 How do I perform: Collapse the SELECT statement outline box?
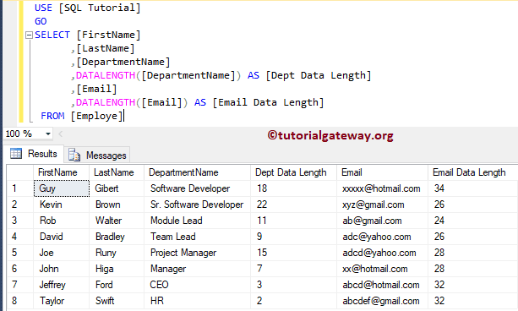[x=29, y=35]
